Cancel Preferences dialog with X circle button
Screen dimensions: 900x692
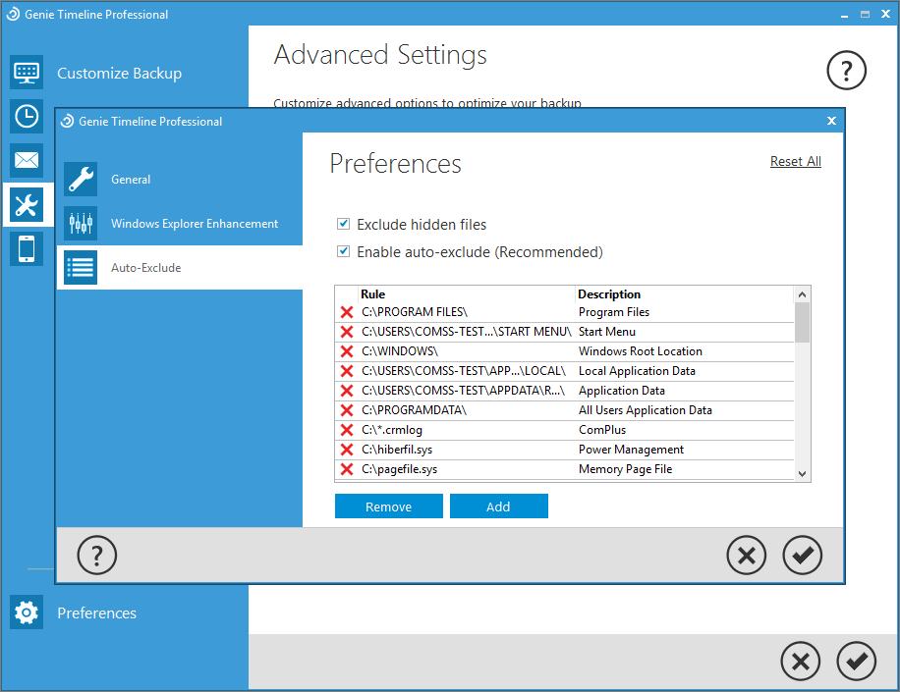(747, 556)
